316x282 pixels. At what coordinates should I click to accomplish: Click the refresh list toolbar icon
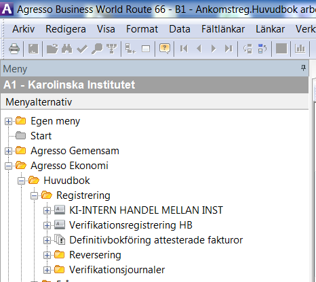click(x=248, y=49)
